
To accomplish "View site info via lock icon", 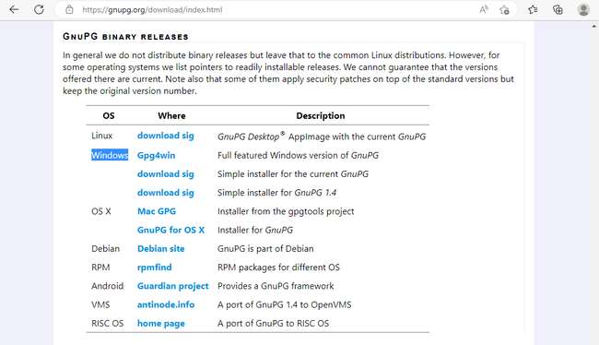I will 69,9.
